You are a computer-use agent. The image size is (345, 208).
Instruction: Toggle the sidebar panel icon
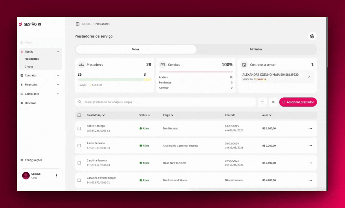[78, 24]
